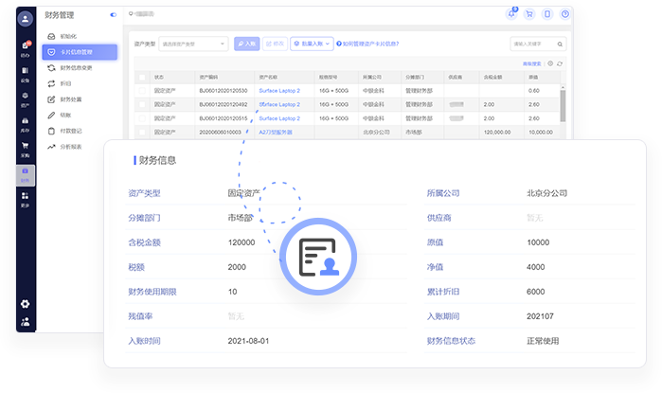
Task: Open the 资产类型 dropdown
Action: pyautogui.click(x=193, y=44)
